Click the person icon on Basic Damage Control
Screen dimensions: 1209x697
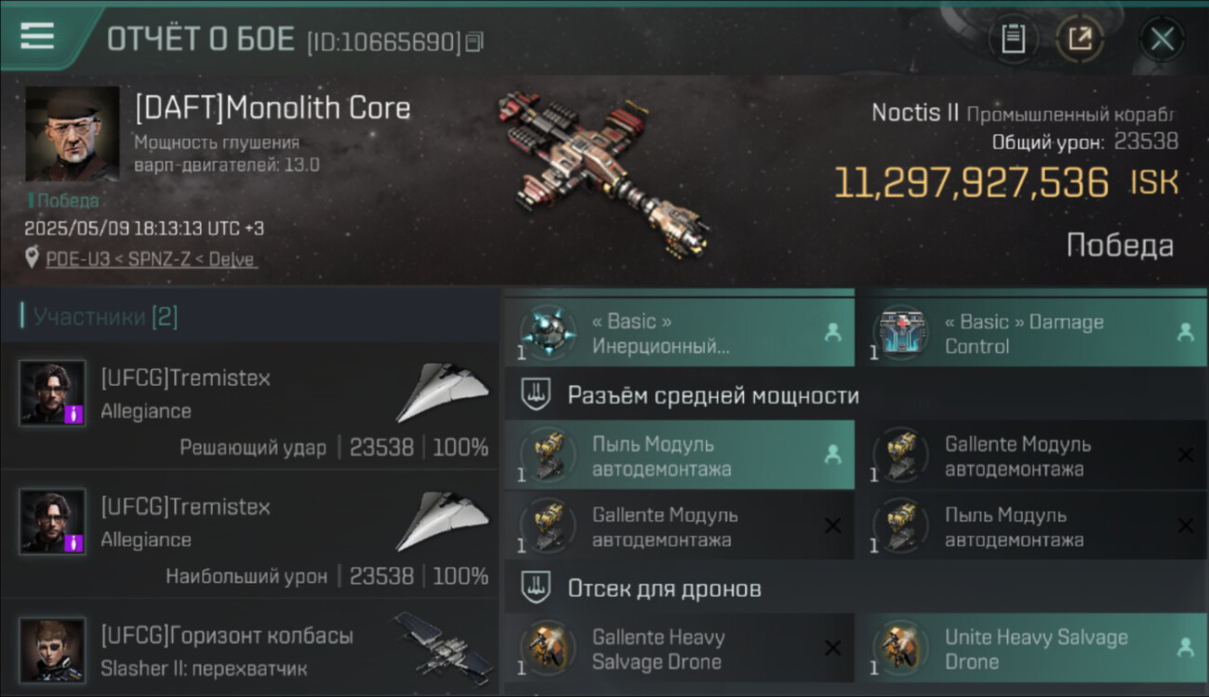coord(1185,332)
